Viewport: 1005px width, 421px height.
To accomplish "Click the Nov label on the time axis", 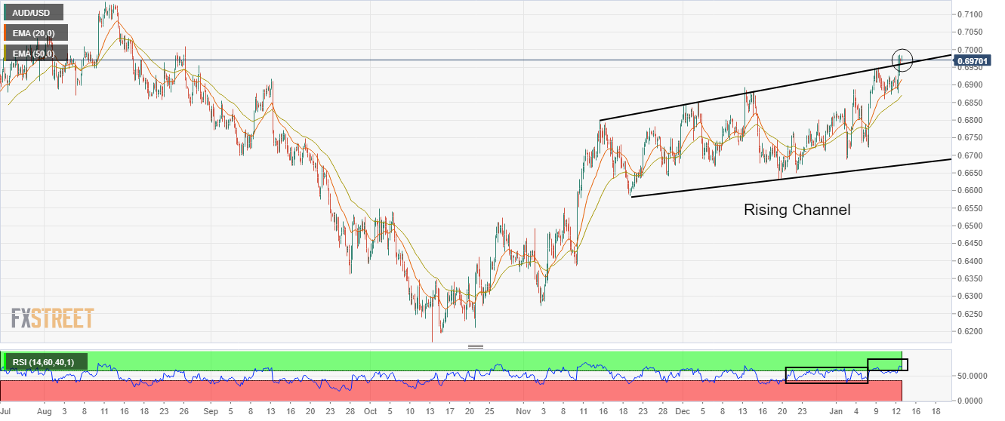I will tap(524, 412).
